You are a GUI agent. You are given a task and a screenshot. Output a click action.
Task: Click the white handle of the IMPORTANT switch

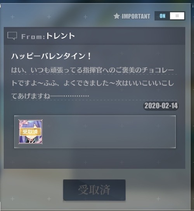pyautogui.click(x=177, y=16)
